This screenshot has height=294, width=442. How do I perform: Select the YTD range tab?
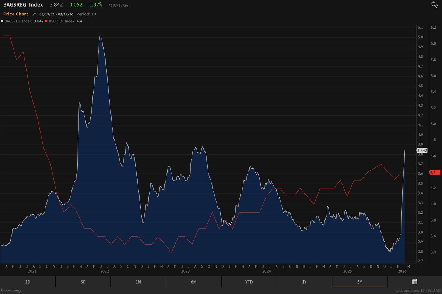(249, 282)
